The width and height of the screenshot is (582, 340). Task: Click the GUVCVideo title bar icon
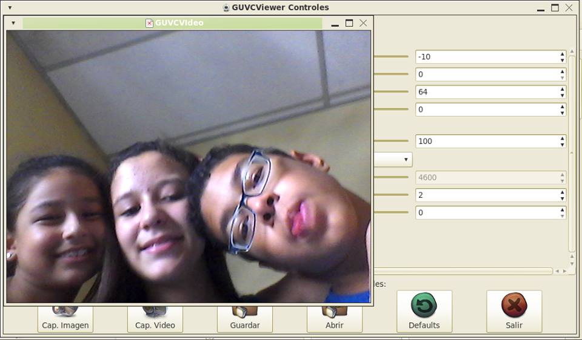(149, 23)
